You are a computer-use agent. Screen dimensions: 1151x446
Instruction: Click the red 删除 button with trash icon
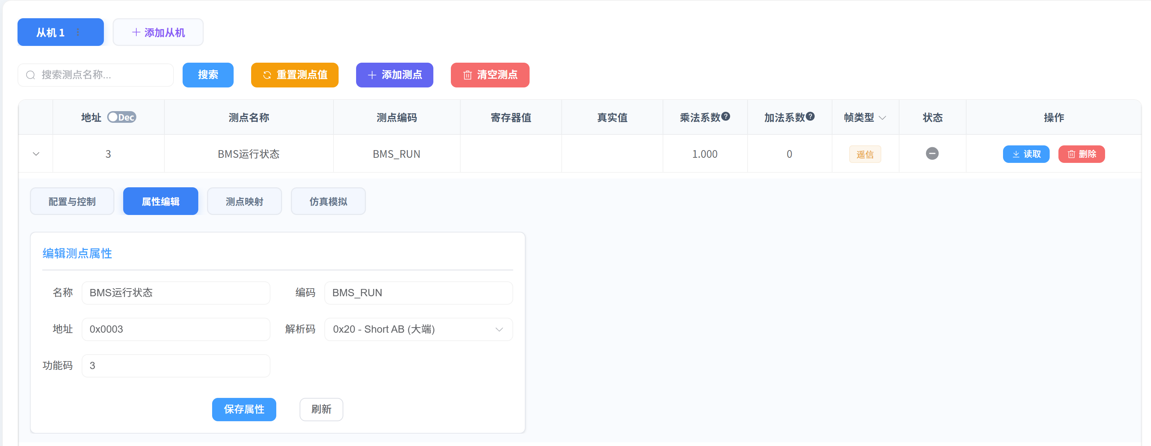point(1081,154)
